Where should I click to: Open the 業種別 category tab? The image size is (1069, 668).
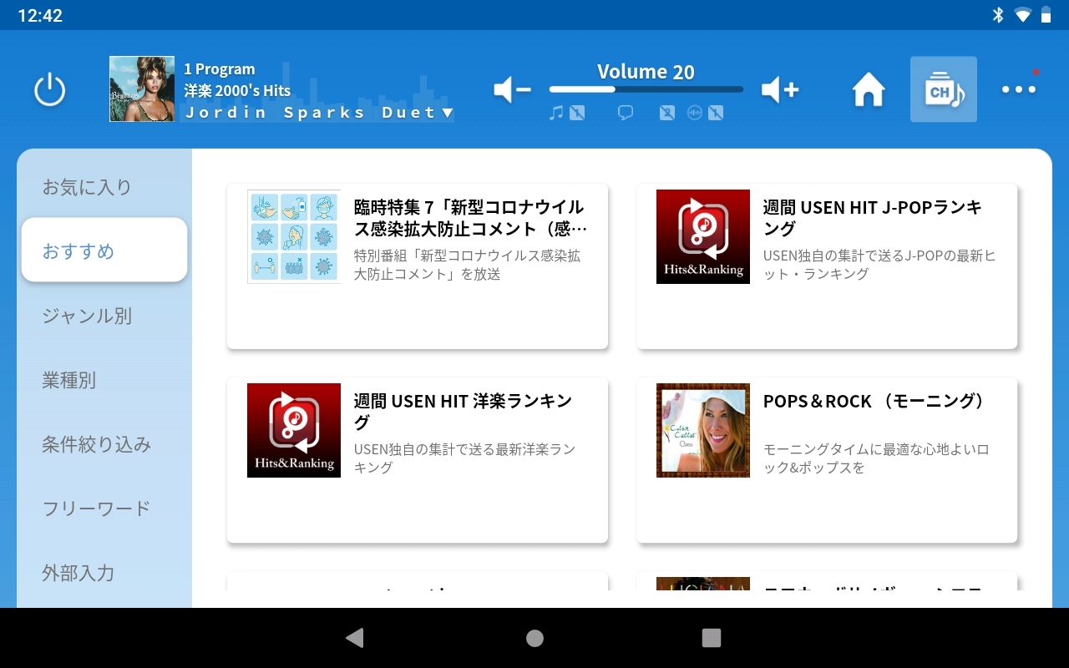[69, 380]
